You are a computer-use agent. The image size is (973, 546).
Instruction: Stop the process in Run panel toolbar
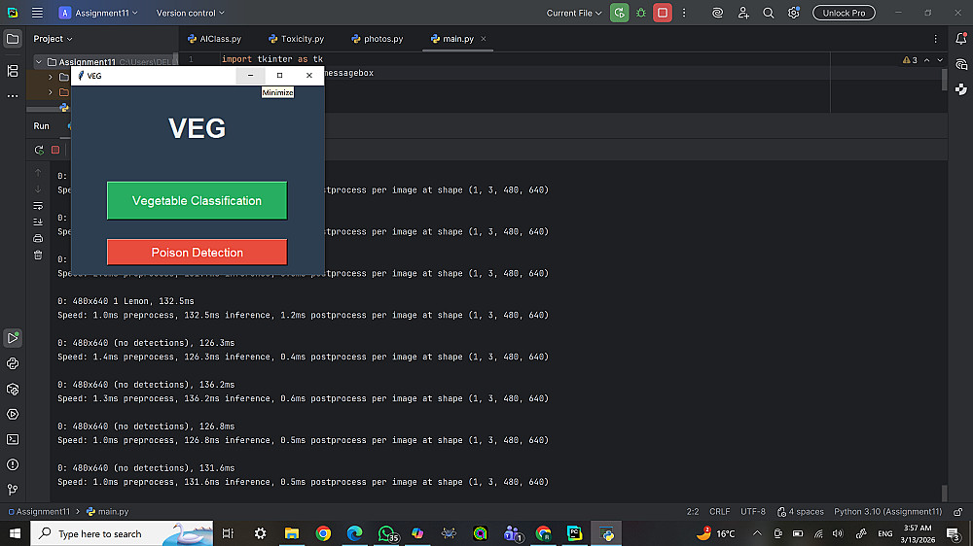tap(55, 150)
